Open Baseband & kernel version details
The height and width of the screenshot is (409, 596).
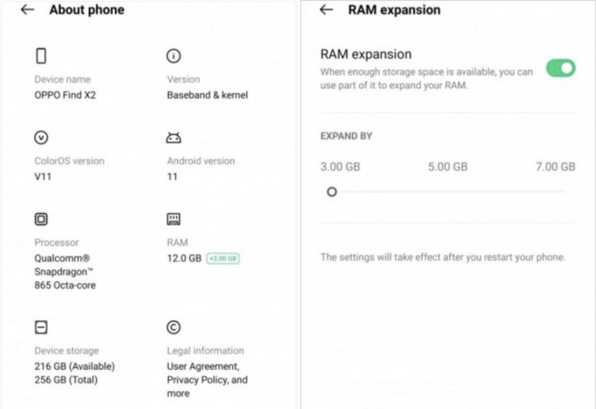tap(207, 95)
